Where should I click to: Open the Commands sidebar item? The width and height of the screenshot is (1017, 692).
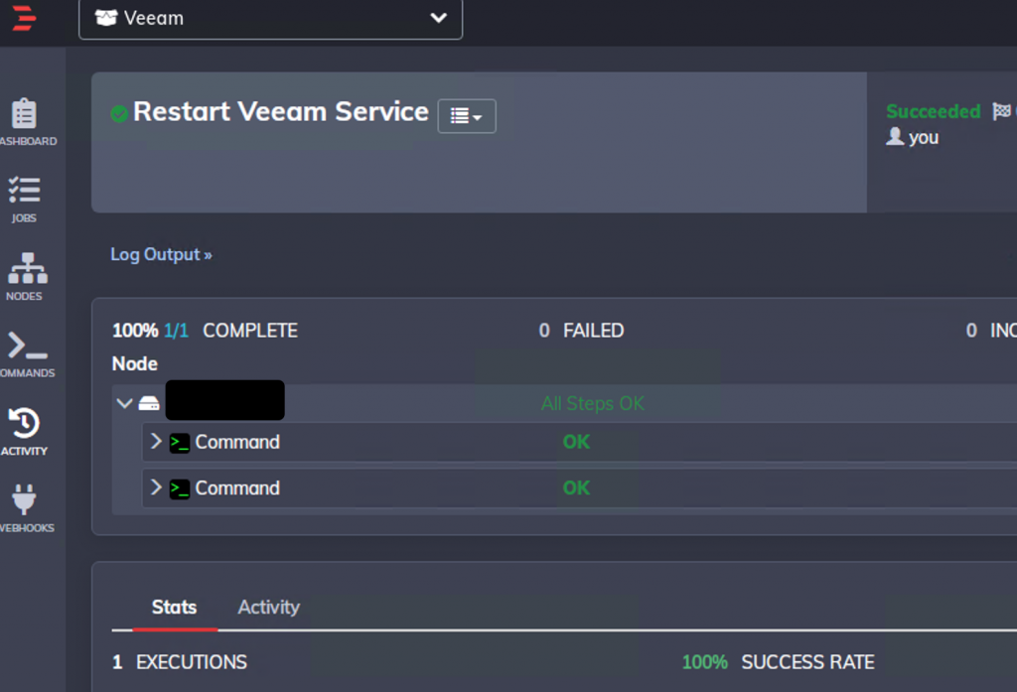[x=27, y=354]
